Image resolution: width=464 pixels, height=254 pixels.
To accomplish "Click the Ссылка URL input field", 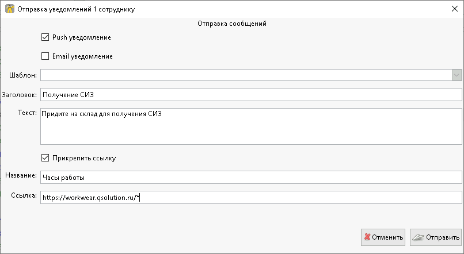I will pyautogui.click(x=251, y=197).
